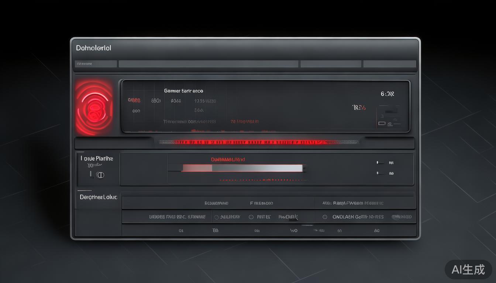
Task: Toggle the lower small switch right of slider
Action: click(x=380, y=173)
